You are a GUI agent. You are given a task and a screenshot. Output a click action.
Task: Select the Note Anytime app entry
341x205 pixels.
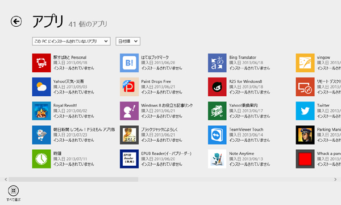tap(239, 159)
